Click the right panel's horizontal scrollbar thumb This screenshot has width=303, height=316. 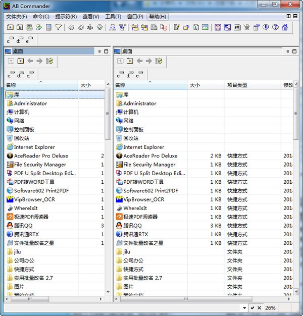[x=186, y=299]
